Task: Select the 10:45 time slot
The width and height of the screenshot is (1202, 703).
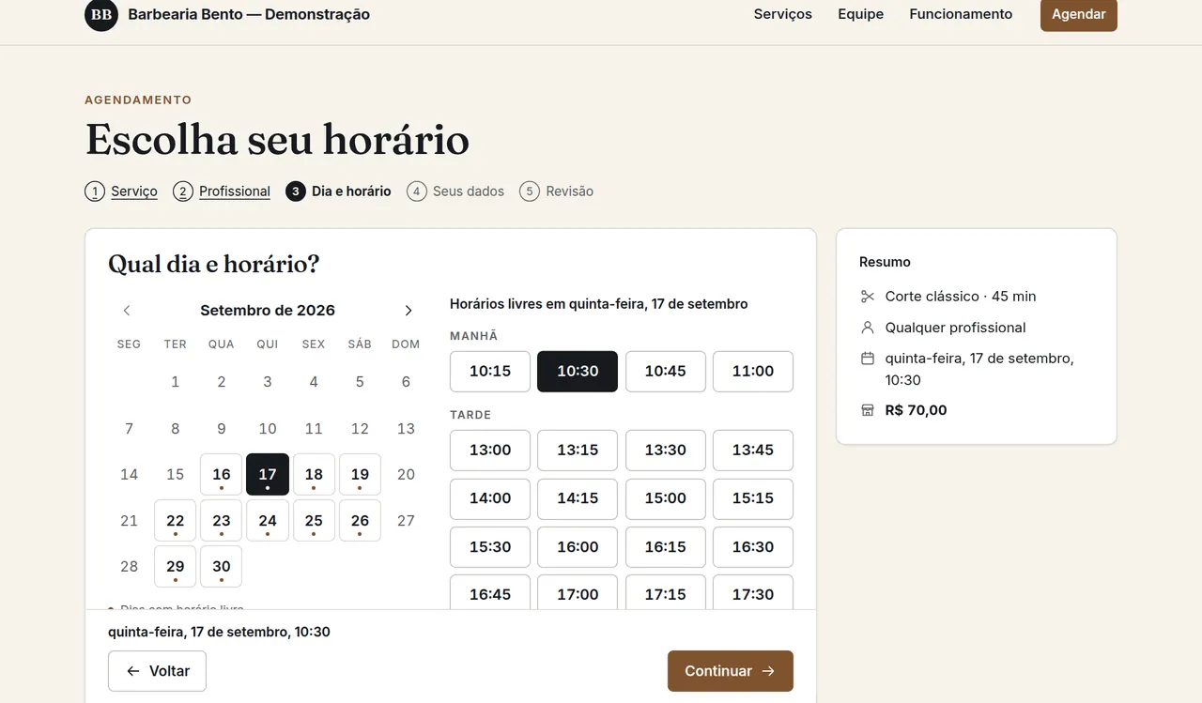Action: (666, 372)
